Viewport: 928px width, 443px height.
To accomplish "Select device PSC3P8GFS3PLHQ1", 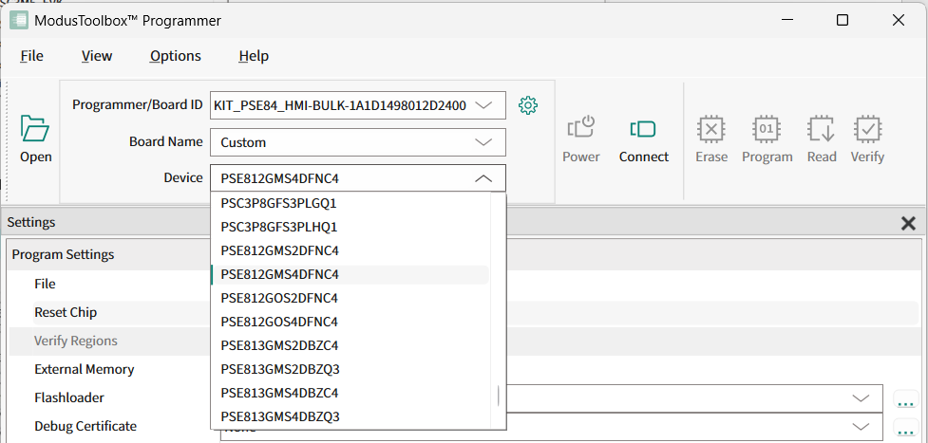I will [350, 227].
